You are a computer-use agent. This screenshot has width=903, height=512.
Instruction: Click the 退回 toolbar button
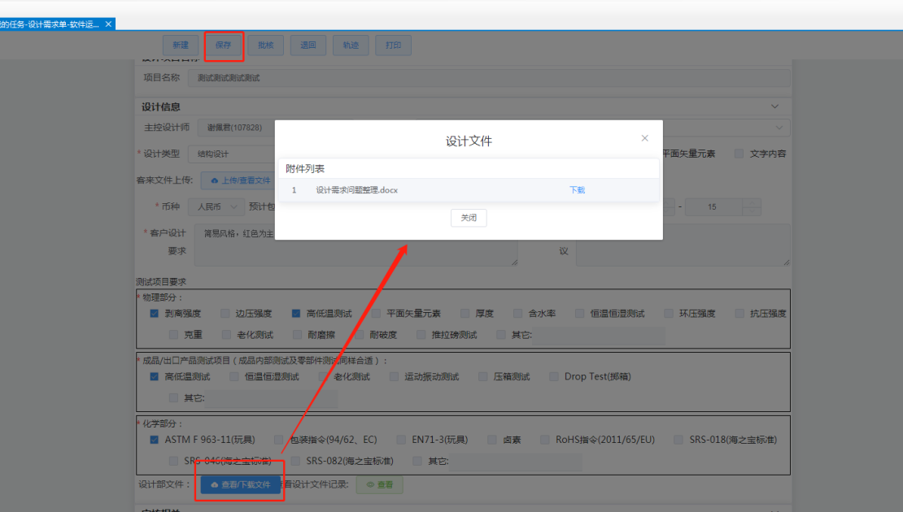point(308,45)
